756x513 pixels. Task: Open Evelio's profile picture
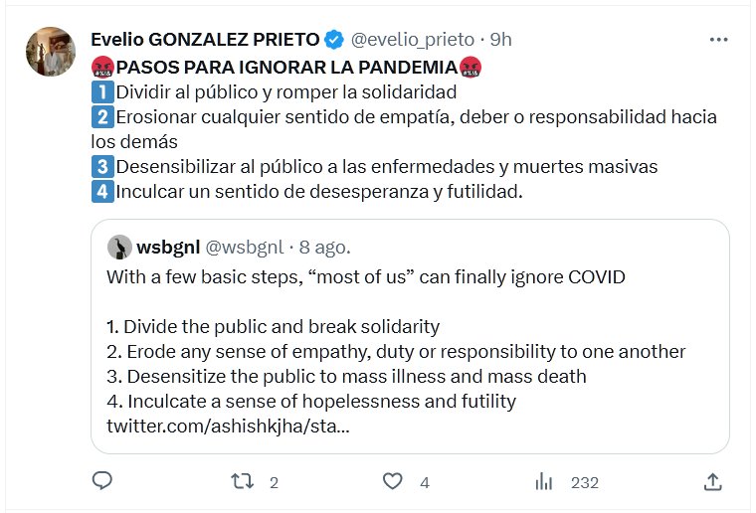50,52
